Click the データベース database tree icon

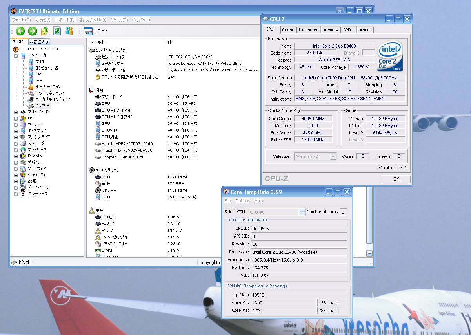(x=23, y=187)
